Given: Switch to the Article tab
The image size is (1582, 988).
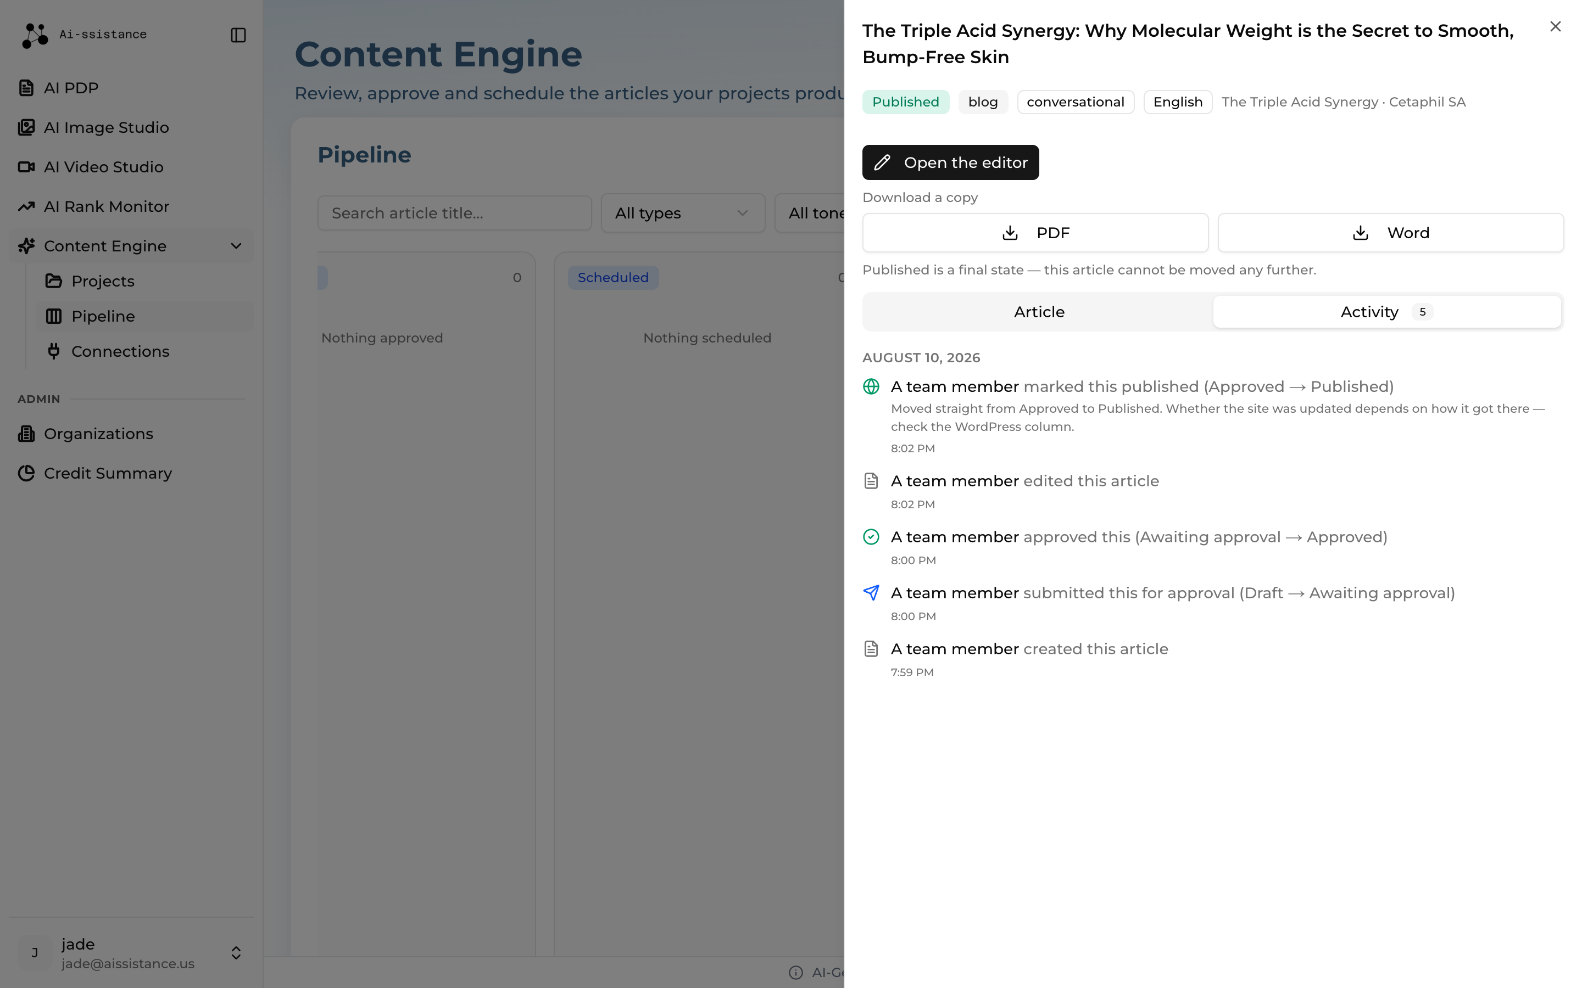Looking at the screenshot, I should [1038, 312].
